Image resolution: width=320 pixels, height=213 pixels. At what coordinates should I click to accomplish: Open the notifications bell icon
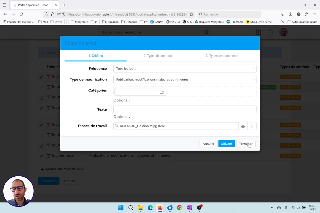(270, 32)
